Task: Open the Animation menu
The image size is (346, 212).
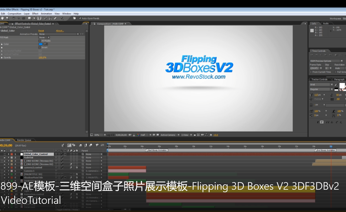Action: point(46,14)
